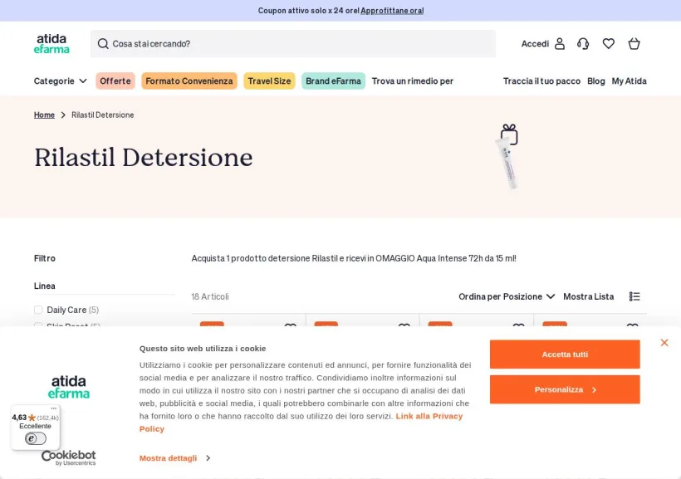Click the Personalizza cookie button
This screenshot has width=681, height=479.
[x=565, y=389]
